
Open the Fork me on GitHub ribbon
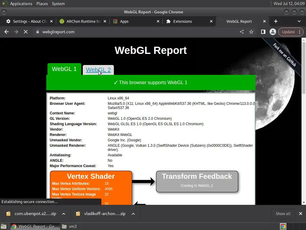[x=284, y=55]
